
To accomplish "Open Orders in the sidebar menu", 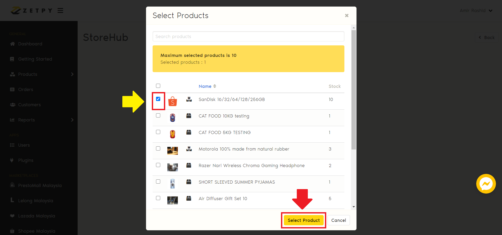I will [x=26, y=89].
